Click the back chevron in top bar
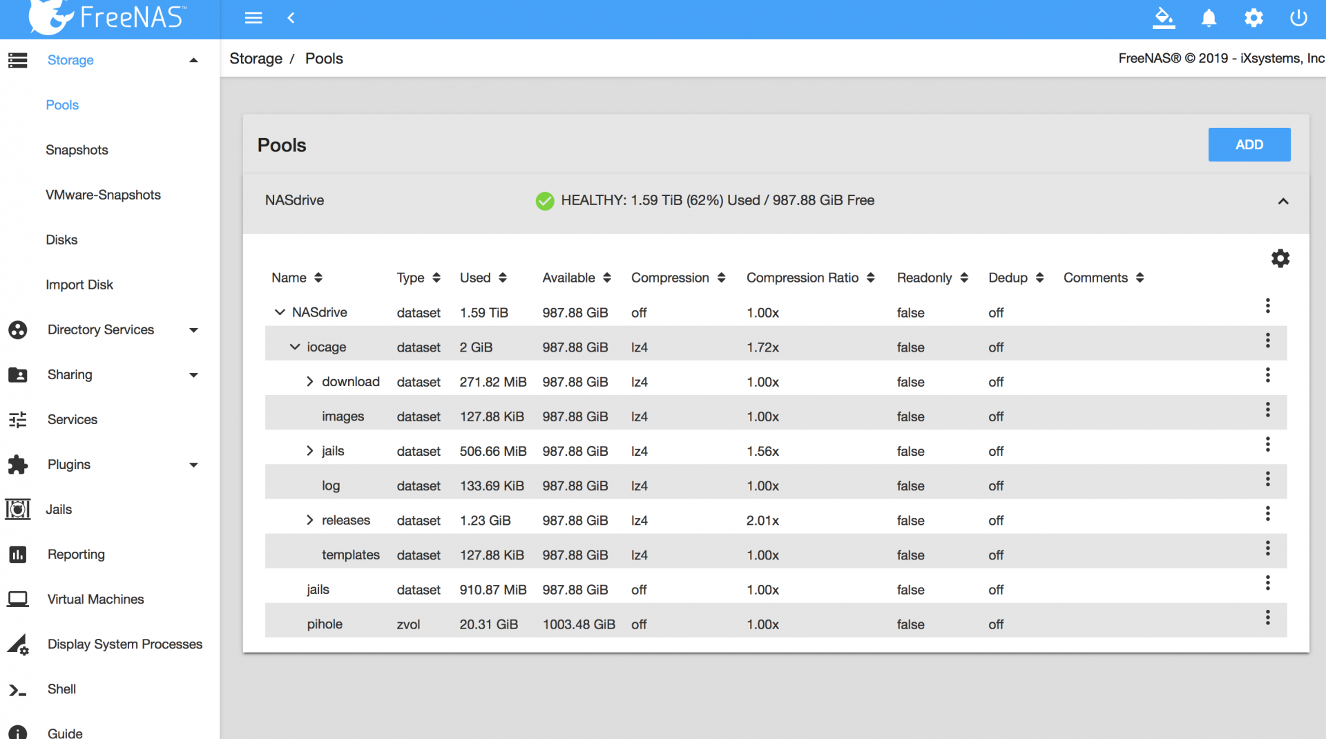The height and width of the screenshot is (739, 1326). point(291,18)
